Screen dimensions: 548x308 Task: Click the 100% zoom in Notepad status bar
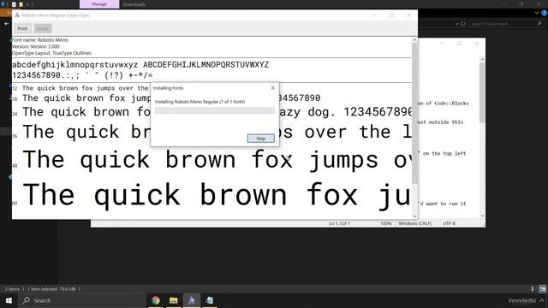(x=386, y=223)
